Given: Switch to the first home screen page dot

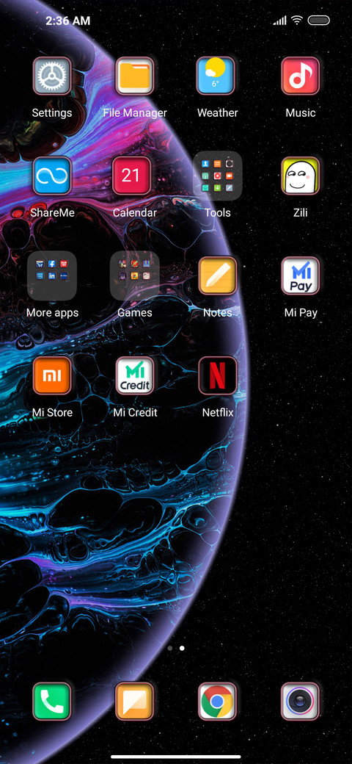Looking at the screenshot, I should [169, 649].
